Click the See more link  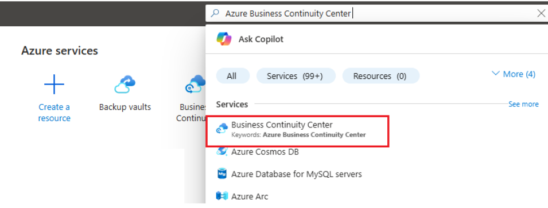tap(523, 104)
